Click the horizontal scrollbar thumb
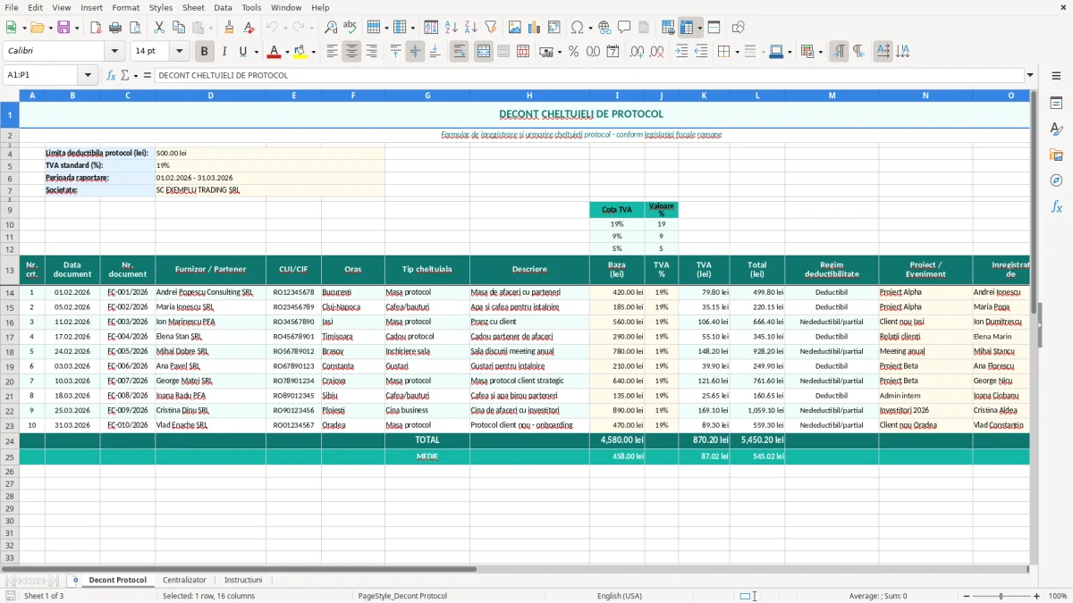The width and height of the screenshot is (1073, 603). [240, 568]
